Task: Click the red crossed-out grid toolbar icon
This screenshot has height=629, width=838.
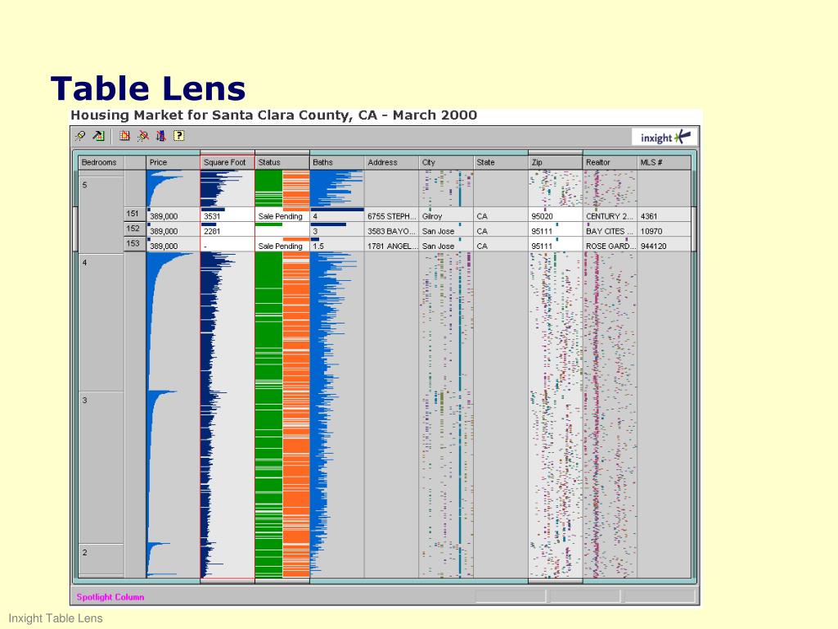Action: tap(124, 136)
